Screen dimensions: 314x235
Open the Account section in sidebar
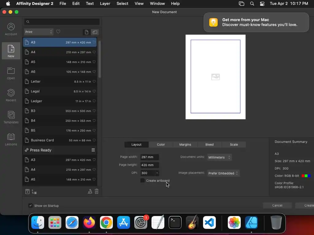pyautogui.click(x=11, y=29)
